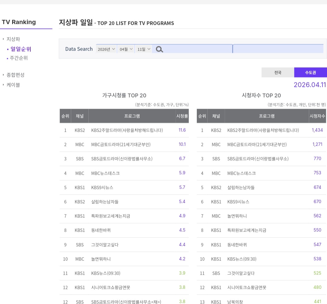The width and height of the screenshot is (327, 304).
Task: Click MBC금토드라마(21세기대군부인) in the viewer count table
Action: coord(257,144)
